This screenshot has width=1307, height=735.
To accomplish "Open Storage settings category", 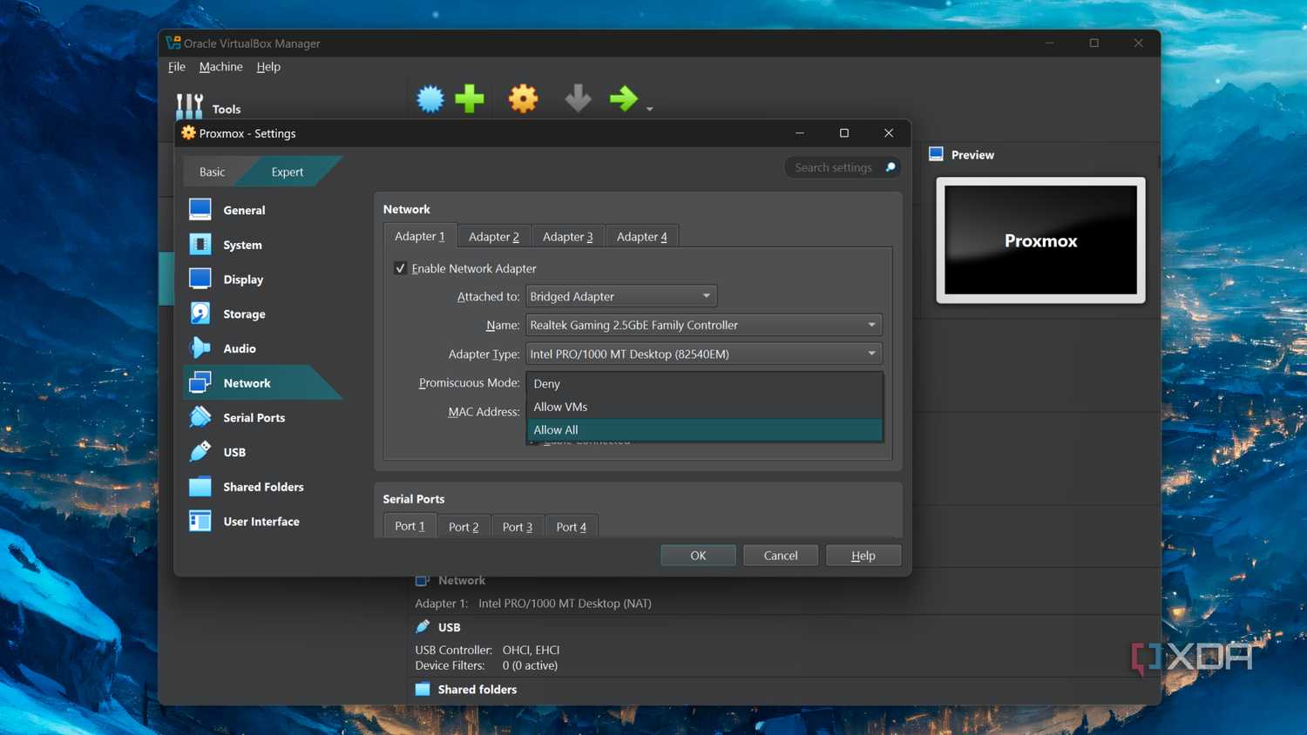I will tap(263, 314).
